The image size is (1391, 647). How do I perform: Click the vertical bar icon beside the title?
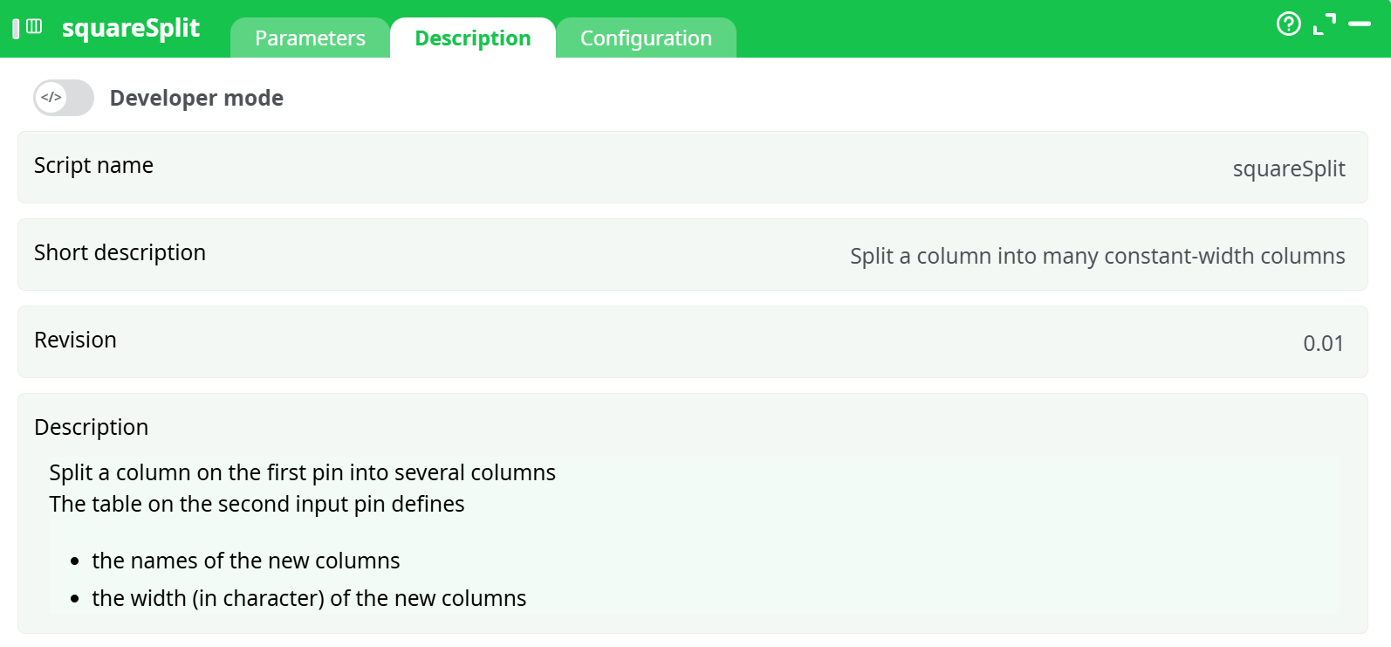coord(16,28)
